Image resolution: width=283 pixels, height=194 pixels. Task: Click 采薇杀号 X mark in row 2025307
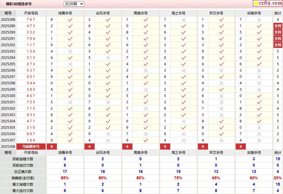click(259, 140)
